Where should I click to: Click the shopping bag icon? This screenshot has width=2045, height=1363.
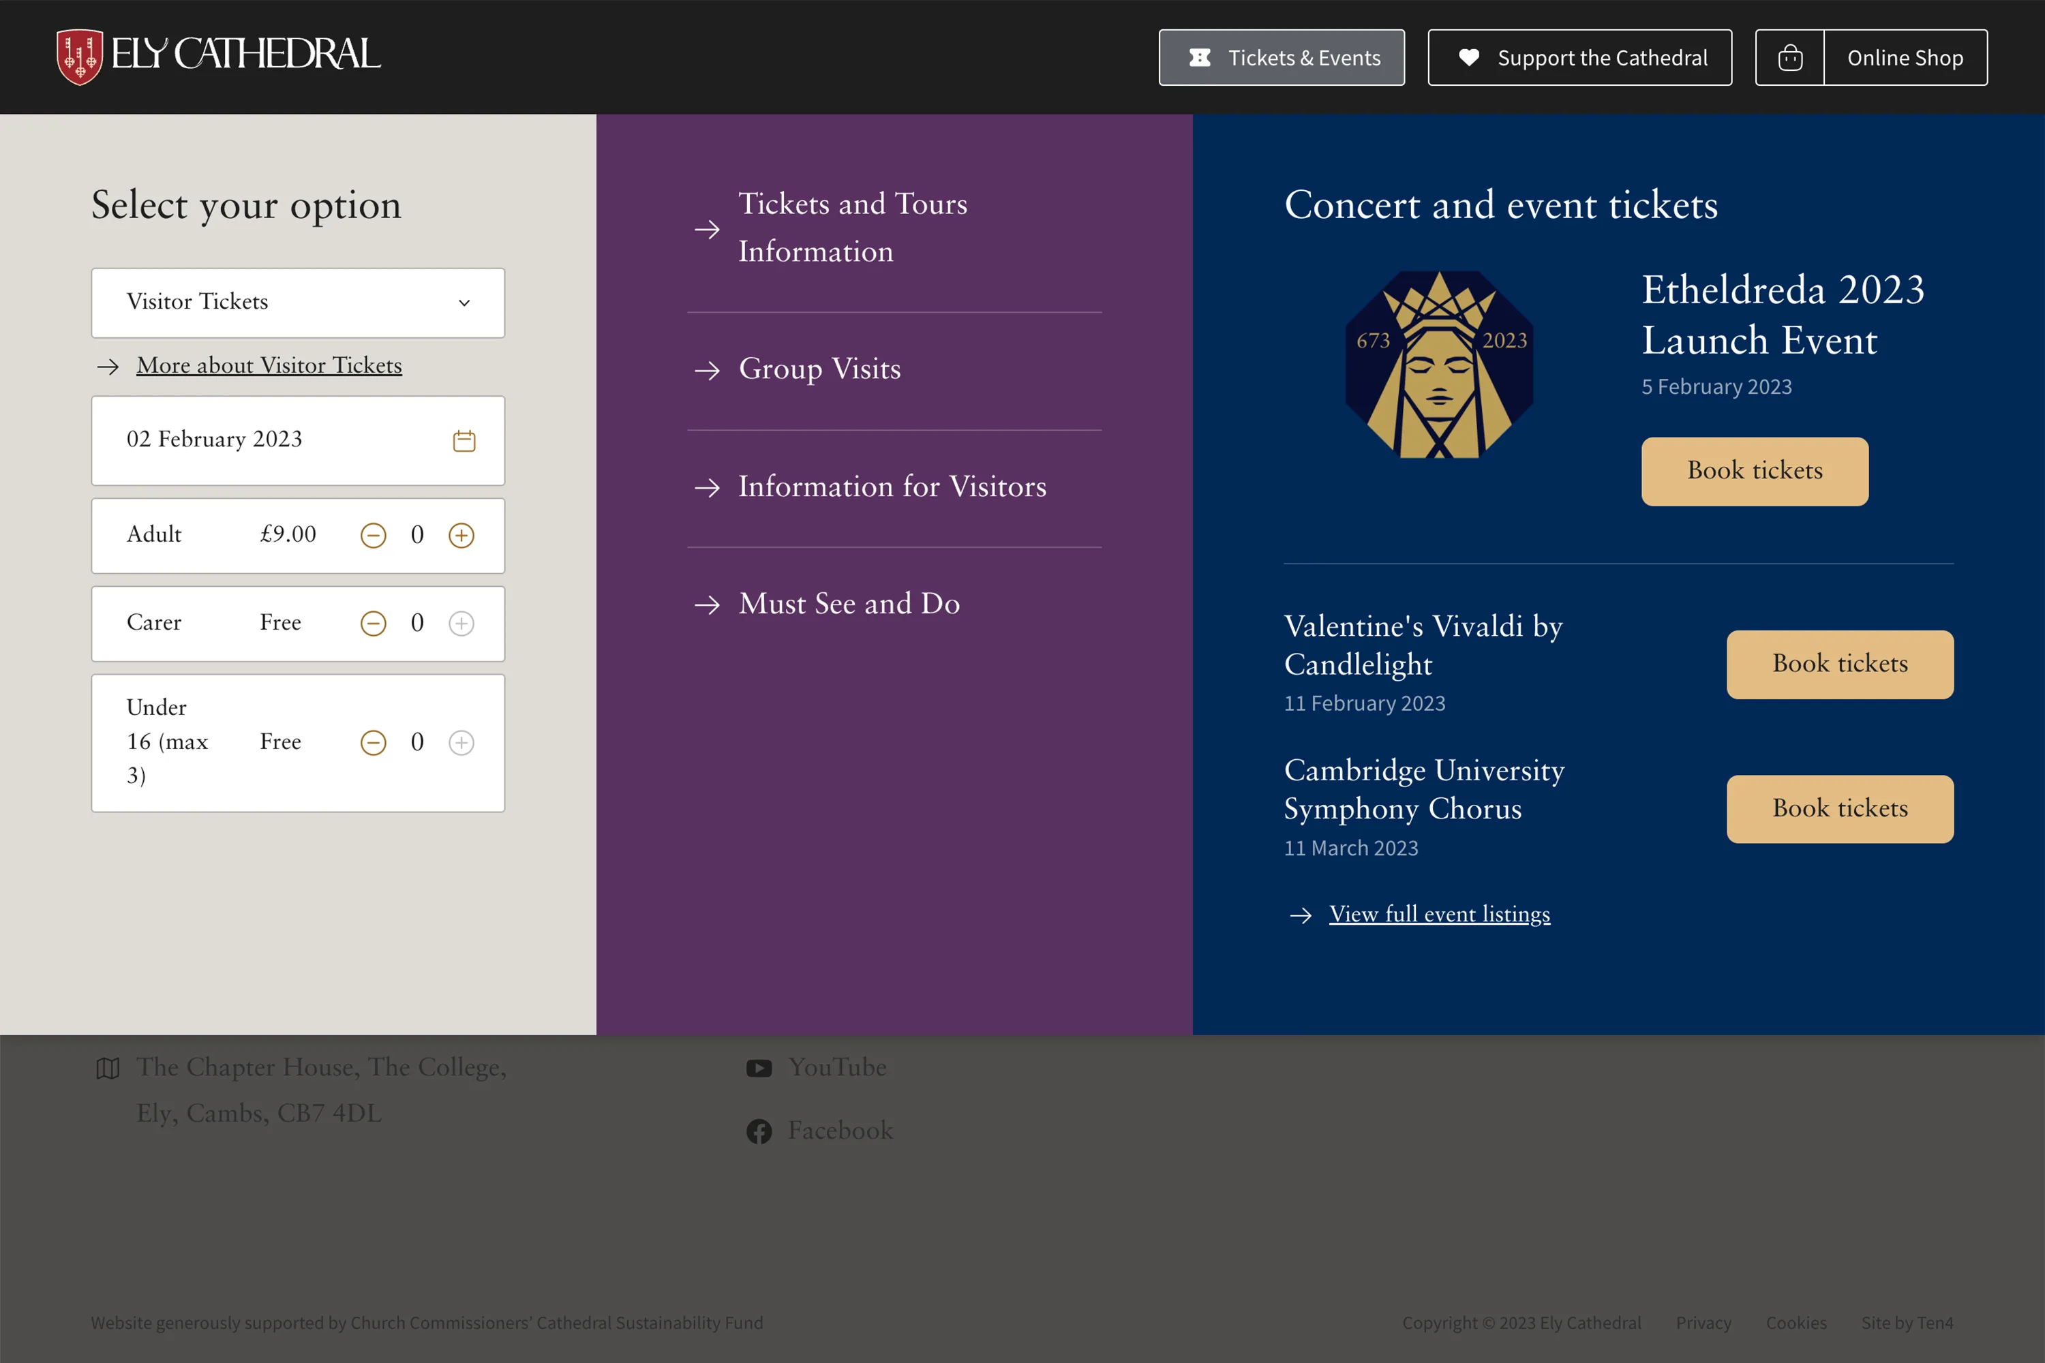pos(1789,57)
